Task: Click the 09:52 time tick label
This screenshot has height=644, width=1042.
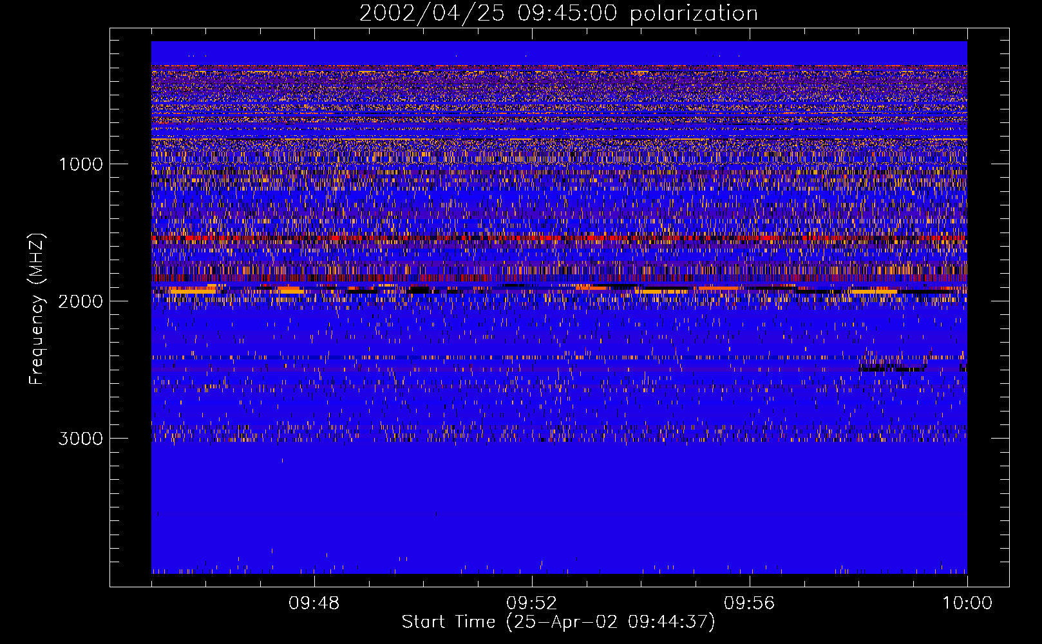Action: (532, 603)
